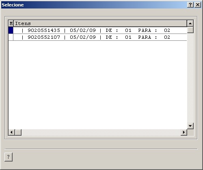Close the Selecione dialog
Viewport: 203px width, 170px height.
pos(198,5)
